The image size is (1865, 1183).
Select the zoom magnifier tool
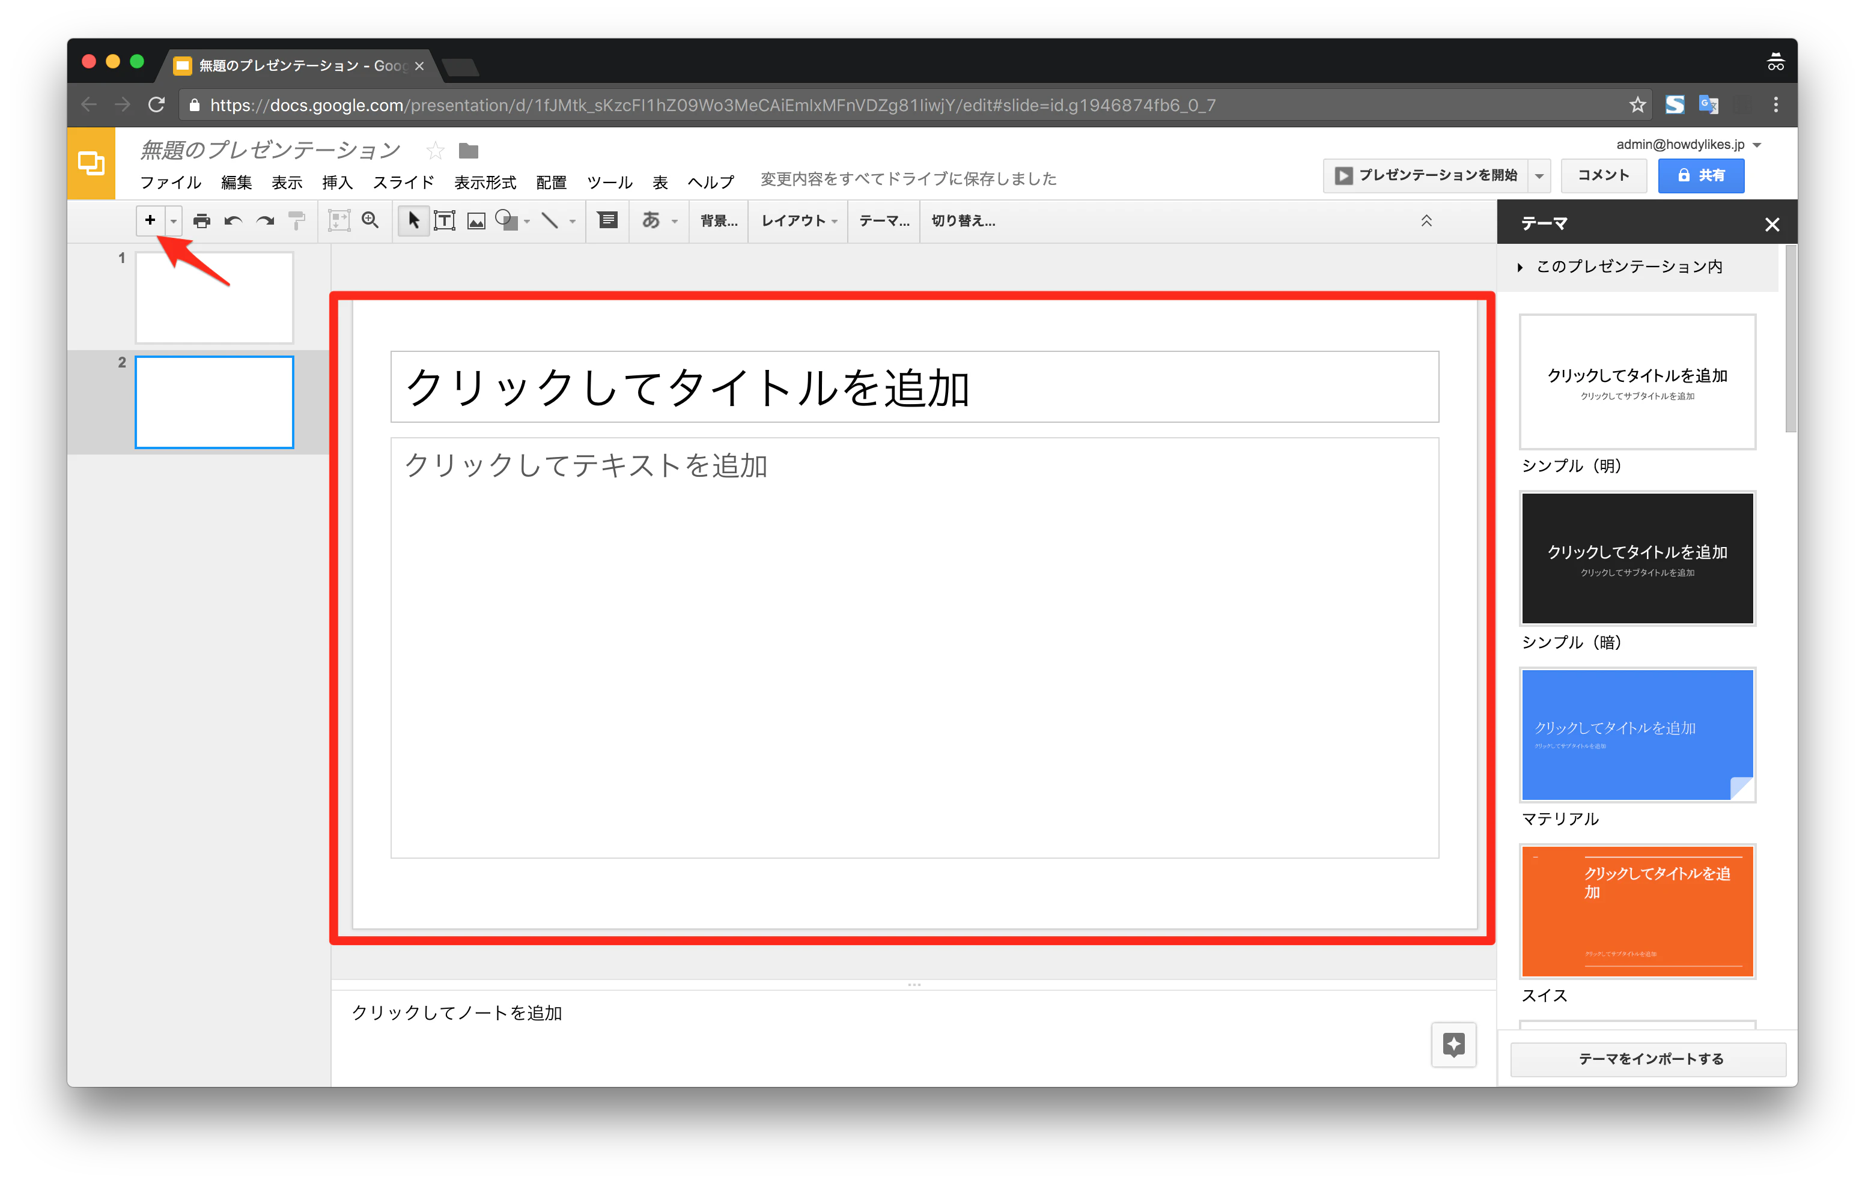click(370, 220)
